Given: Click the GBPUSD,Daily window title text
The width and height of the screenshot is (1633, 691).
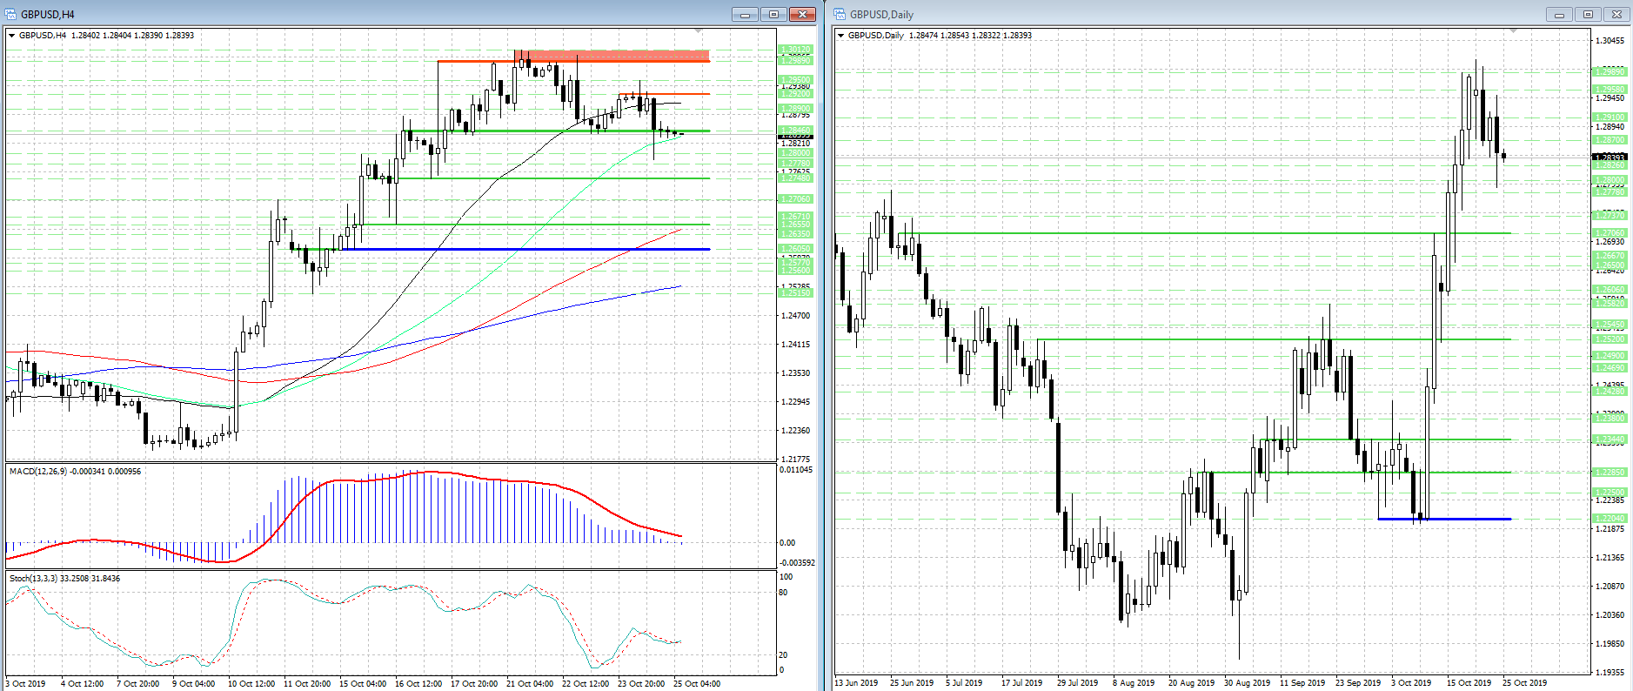Looking at the screenshot, I should 881,14.
